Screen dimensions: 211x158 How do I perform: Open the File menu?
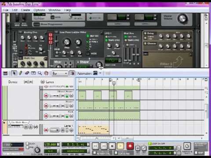coord(6,10)
